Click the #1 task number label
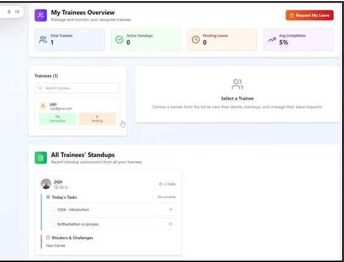344x262 pixels. 170,210
